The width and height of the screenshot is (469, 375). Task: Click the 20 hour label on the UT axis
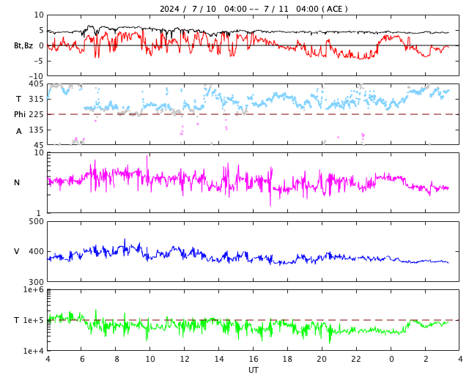click(x=322, y=359)
